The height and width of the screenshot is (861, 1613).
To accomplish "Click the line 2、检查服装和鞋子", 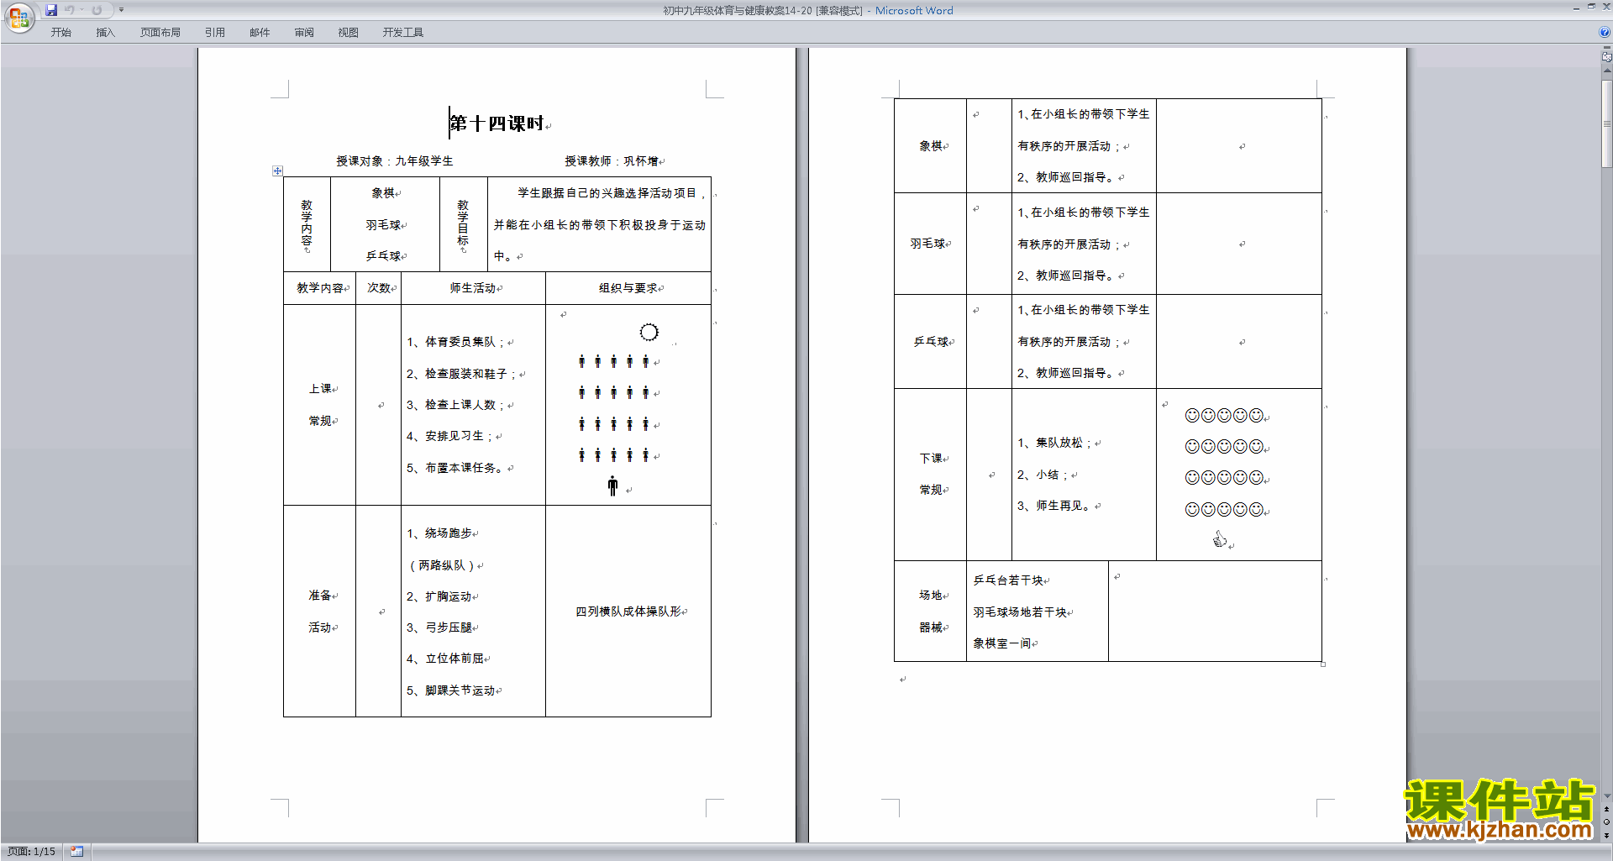I will point(461,374).
